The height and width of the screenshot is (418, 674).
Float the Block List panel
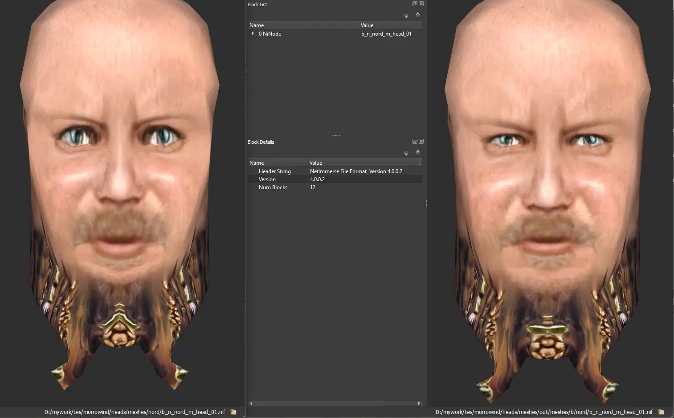[x=415, y=4]
